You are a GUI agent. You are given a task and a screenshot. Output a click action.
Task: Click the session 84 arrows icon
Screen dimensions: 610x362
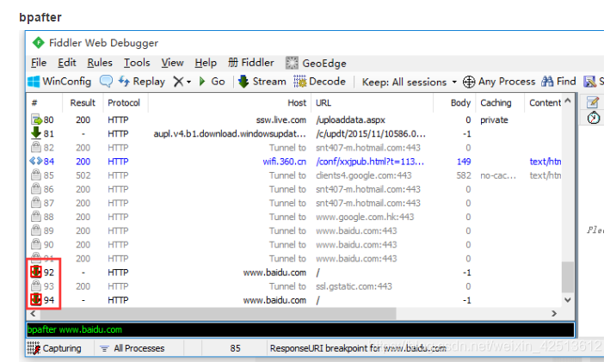(x=36, y=161)
